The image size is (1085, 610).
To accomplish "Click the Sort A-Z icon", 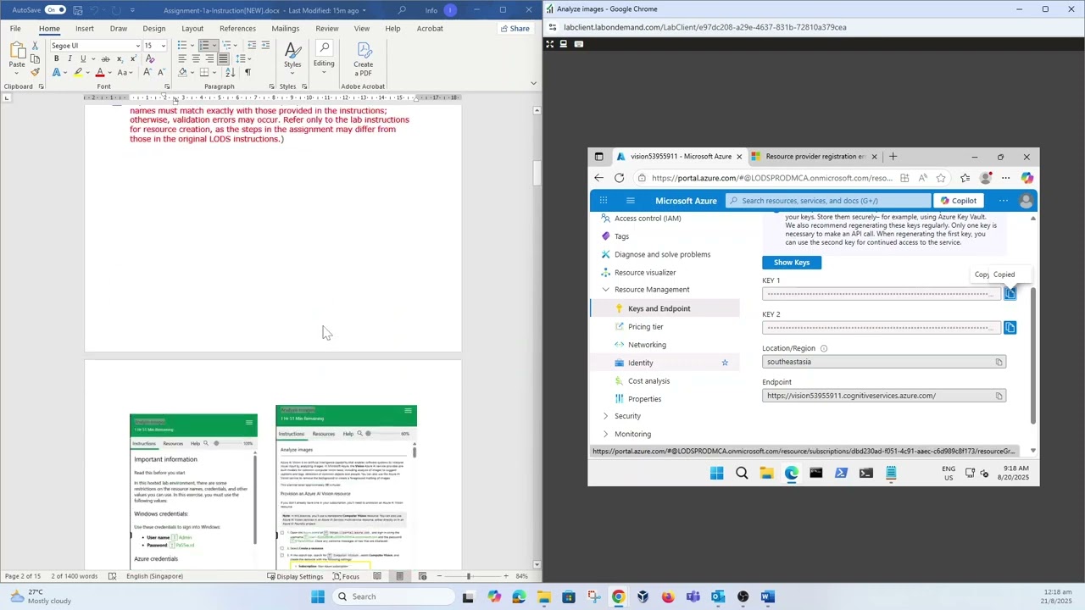I will 230,72.
